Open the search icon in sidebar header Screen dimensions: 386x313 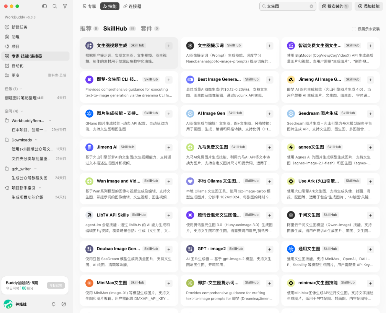(55, 6)
